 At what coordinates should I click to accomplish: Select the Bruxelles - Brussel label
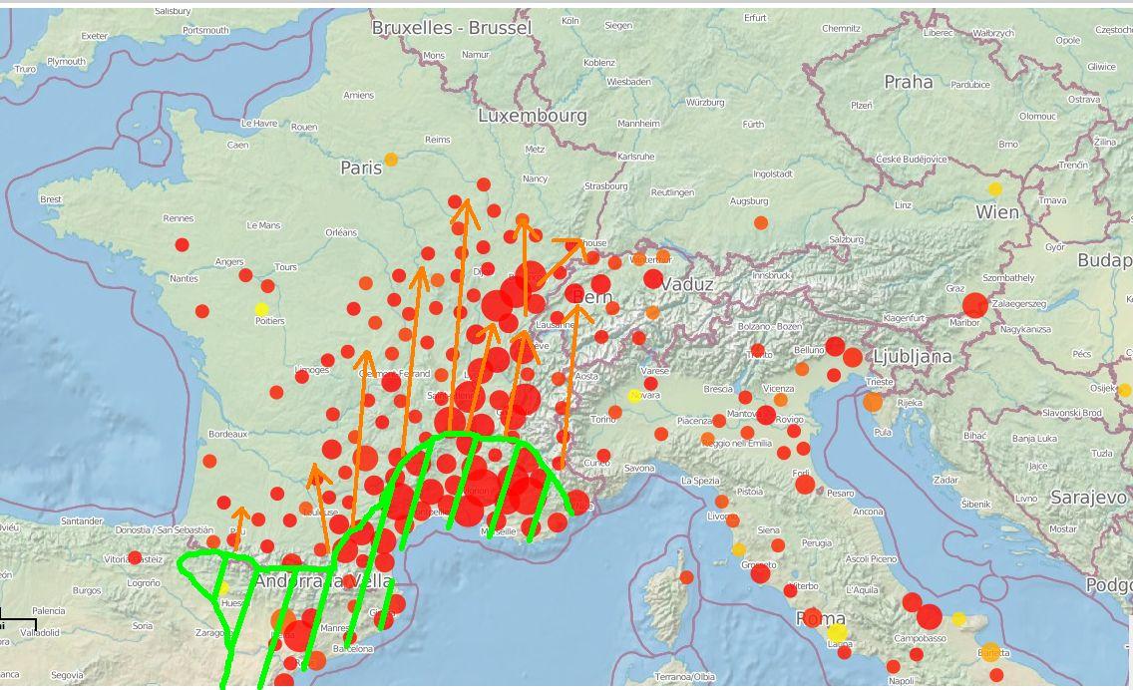click(x=452, y=28)
